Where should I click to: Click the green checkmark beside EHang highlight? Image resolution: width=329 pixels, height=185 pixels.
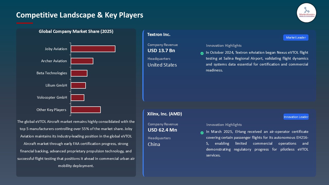202,133
